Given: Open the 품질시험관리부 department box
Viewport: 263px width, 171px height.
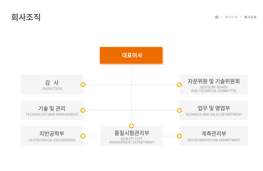Looking at the screenshot, I should point(132,136).
